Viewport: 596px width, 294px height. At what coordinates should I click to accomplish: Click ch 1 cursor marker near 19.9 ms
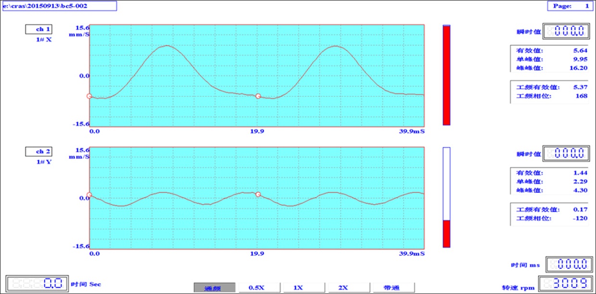point(258,96)
